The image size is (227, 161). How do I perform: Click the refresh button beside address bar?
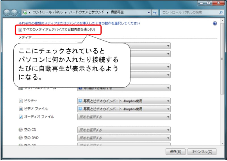155,12
